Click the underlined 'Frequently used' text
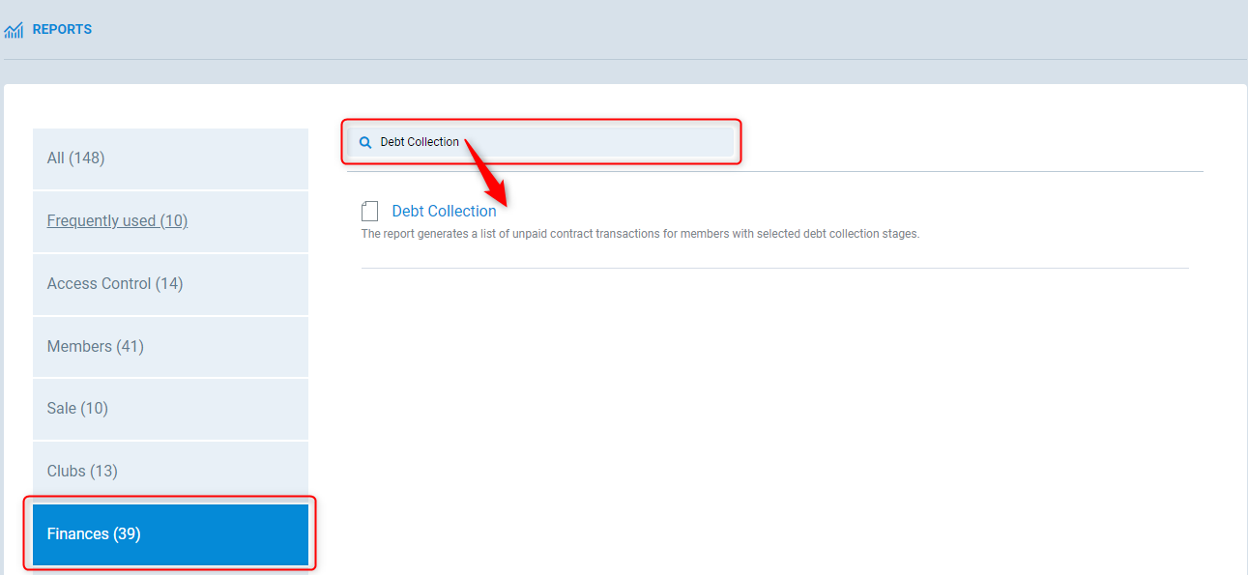Image resolution: width=1248 pixels, height=575 pixels. pyautogui.click(x=101, y=221)
